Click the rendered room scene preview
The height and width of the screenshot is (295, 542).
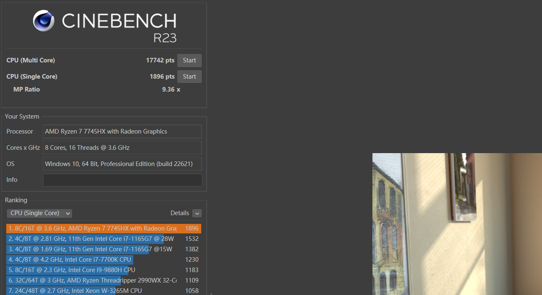pyautogui.click(x=457, y=224)
